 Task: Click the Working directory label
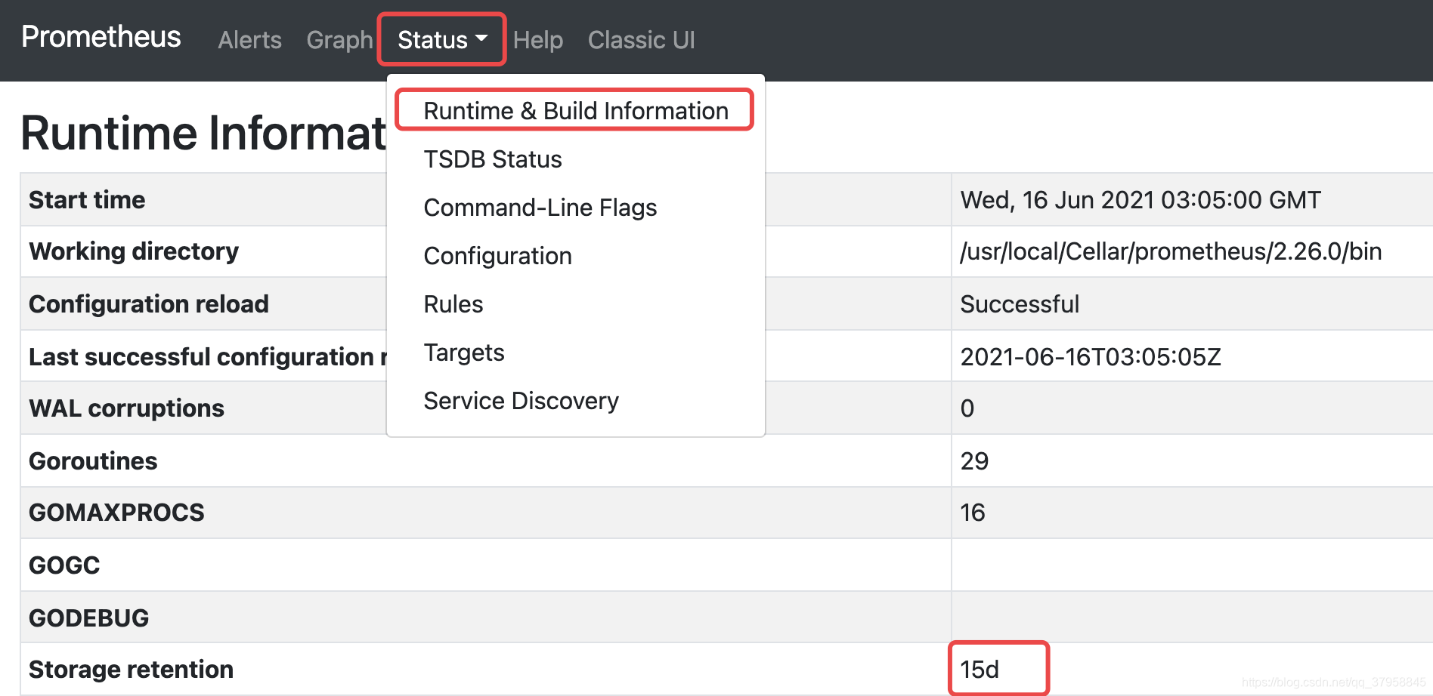(x=134, y=251)
